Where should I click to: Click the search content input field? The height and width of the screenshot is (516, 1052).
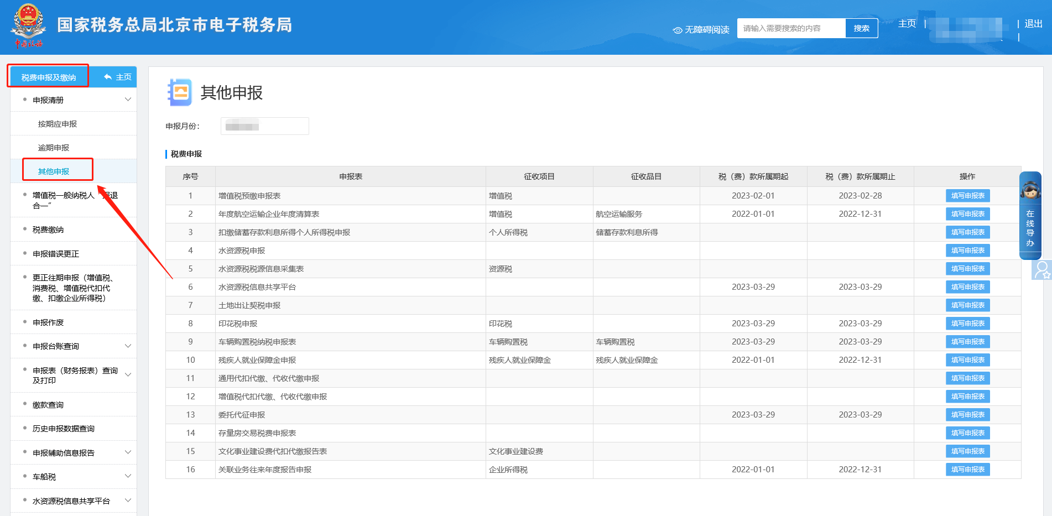791,28
